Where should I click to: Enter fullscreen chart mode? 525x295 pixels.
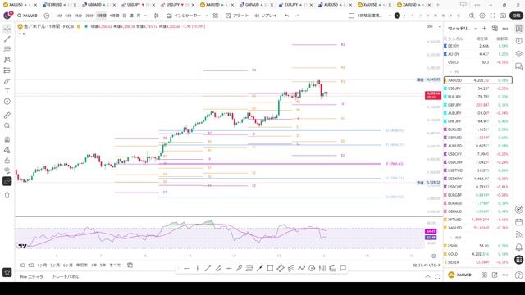[492, 16]
